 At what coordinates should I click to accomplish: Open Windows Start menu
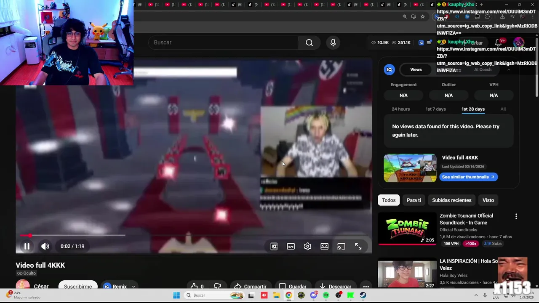(176, 295)
